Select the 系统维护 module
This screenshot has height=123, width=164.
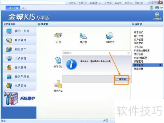click(x=19, y=98)
